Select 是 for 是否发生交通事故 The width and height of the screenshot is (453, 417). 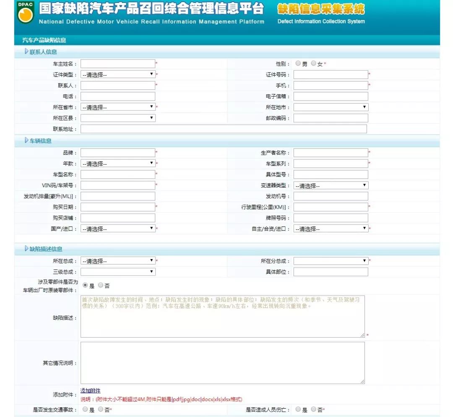[85, 409]
